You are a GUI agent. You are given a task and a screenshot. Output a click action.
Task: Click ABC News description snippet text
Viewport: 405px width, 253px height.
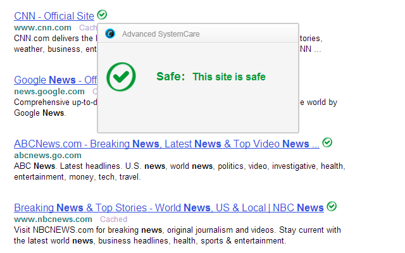click(x=180, y=171)
